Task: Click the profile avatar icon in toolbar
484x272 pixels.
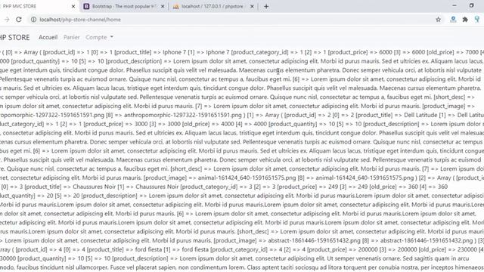Action: [453, 20]
